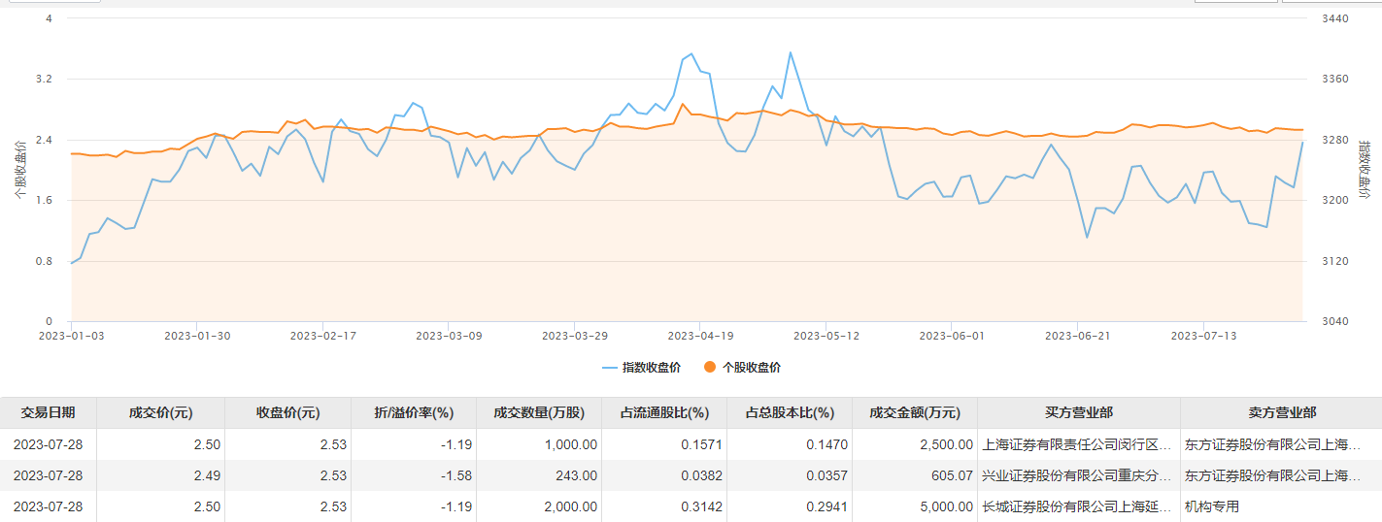The width and height of the screenshot is (1382, 522).
Task: Click the 2023-02-17 x-axis label
Action: (322, 336)
